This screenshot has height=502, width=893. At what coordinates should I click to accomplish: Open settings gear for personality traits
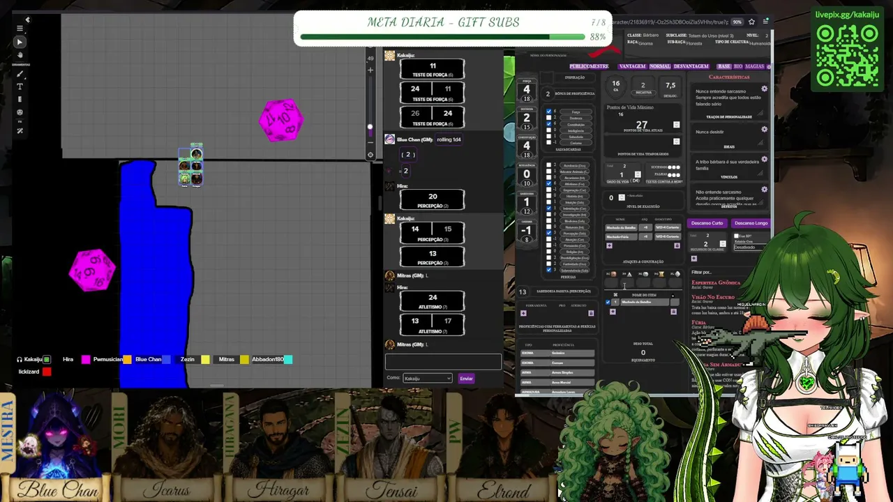764,89
